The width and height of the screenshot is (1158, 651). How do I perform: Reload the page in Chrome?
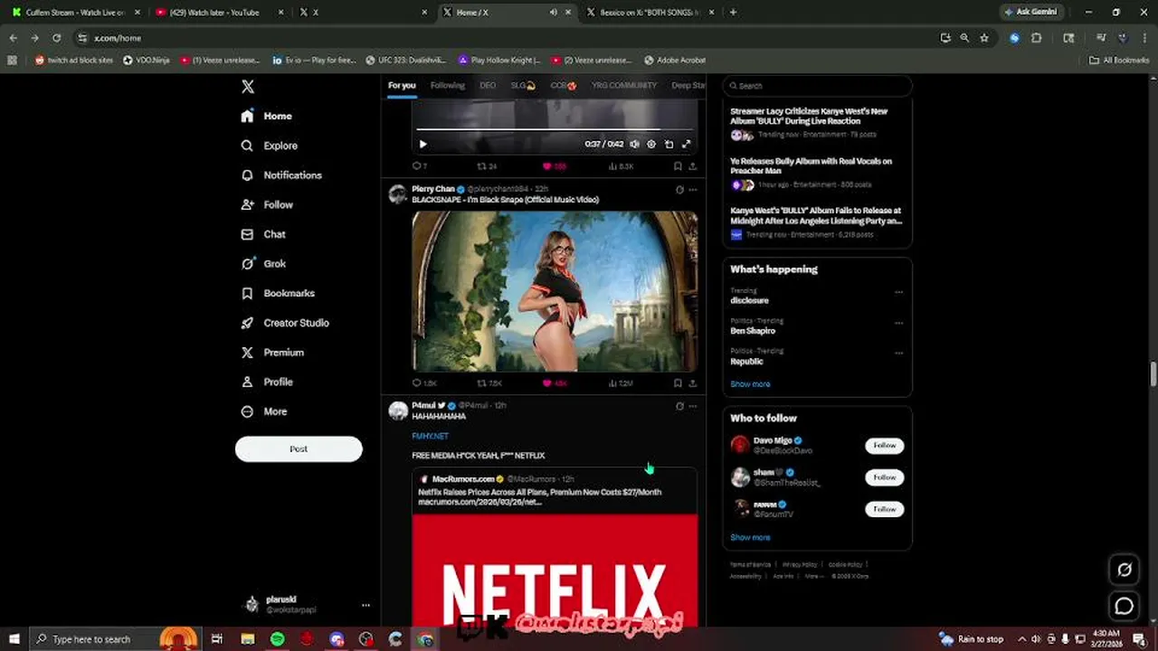point(56,38)
